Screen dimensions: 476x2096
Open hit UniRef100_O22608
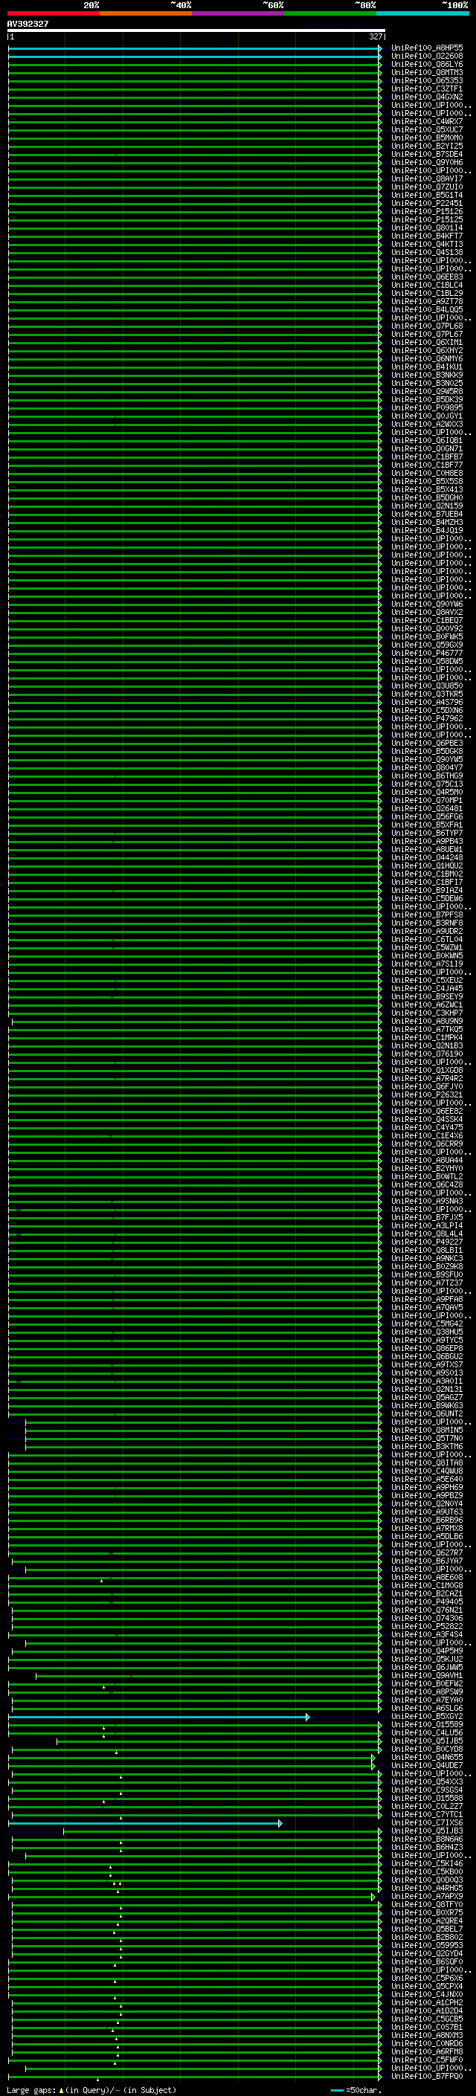[427, 57]
